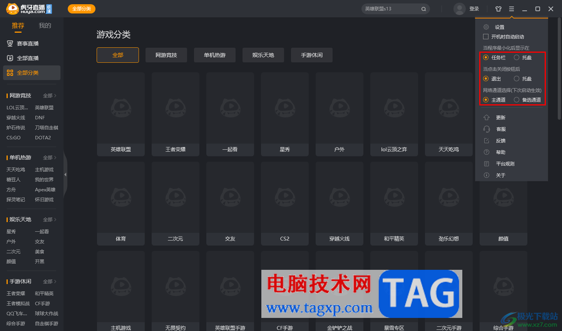Image resolution: width=562 pixels, height=331 pixels.
Task: Open the 一起看 category card
Action: pyautogui.click(x=230, y=114)
